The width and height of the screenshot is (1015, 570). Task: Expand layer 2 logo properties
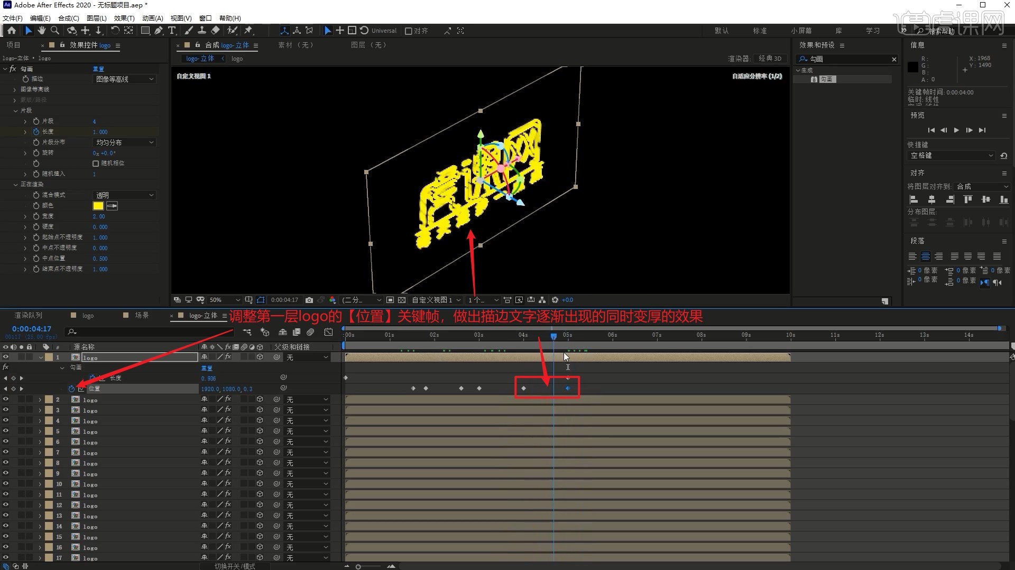point(40,400)
